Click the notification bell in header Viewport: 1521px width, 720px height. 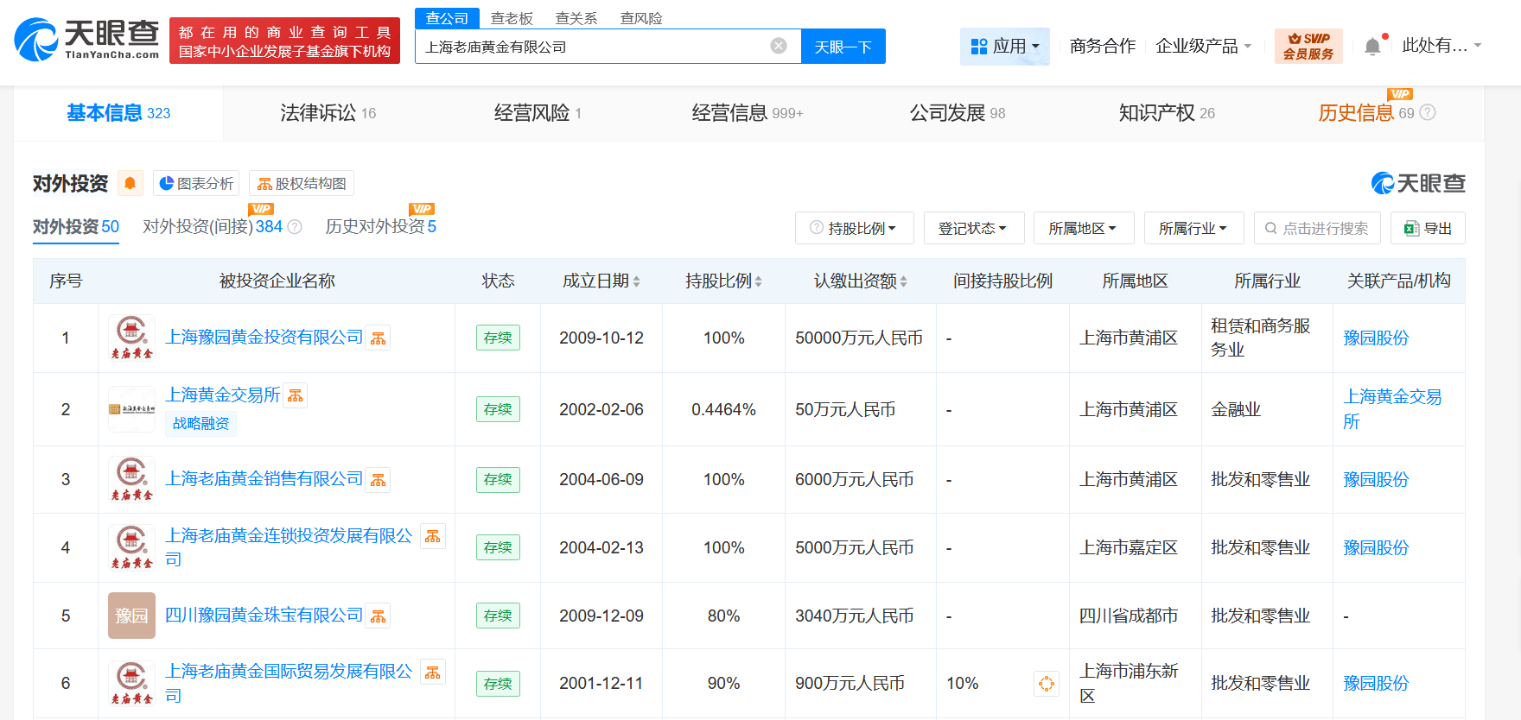tap(1372, 47)
